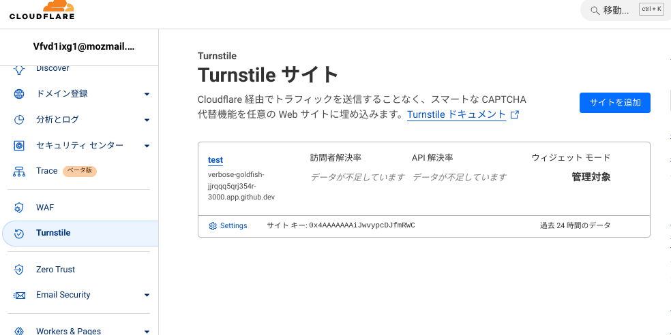Click the API 解決率 column header
671x335 pixels.
432,158
